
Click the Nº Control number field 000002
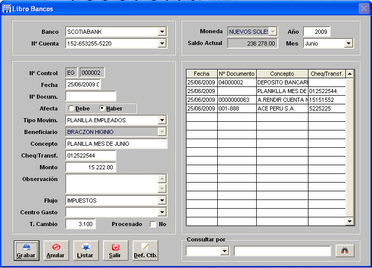(x=92, y=73)
